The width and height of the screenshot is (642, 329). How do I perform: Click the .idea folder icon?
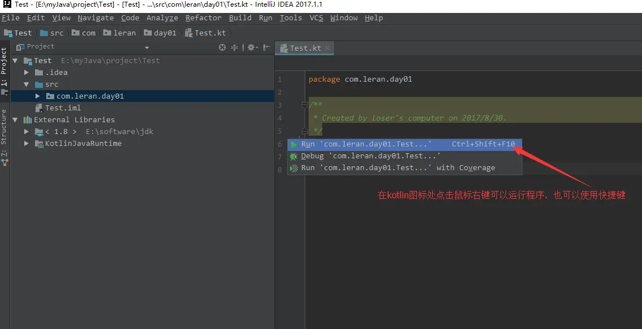(x=39, y=72)
